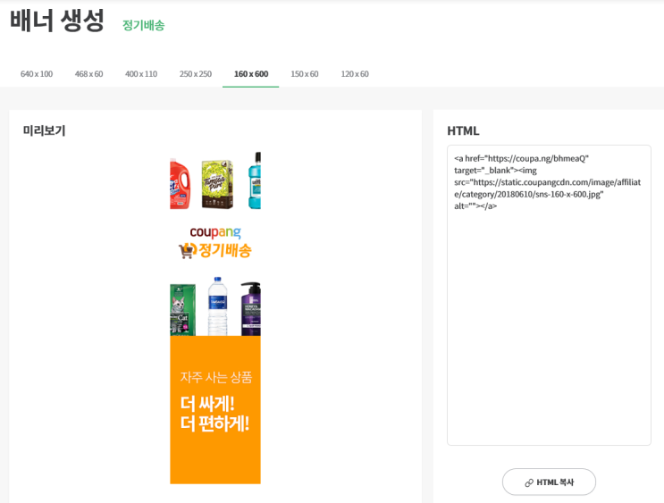The width and height of the screenshot is (664, 503).
Task: Select the 640 x 100 banner size tab
Action: (x=37, y=74)
